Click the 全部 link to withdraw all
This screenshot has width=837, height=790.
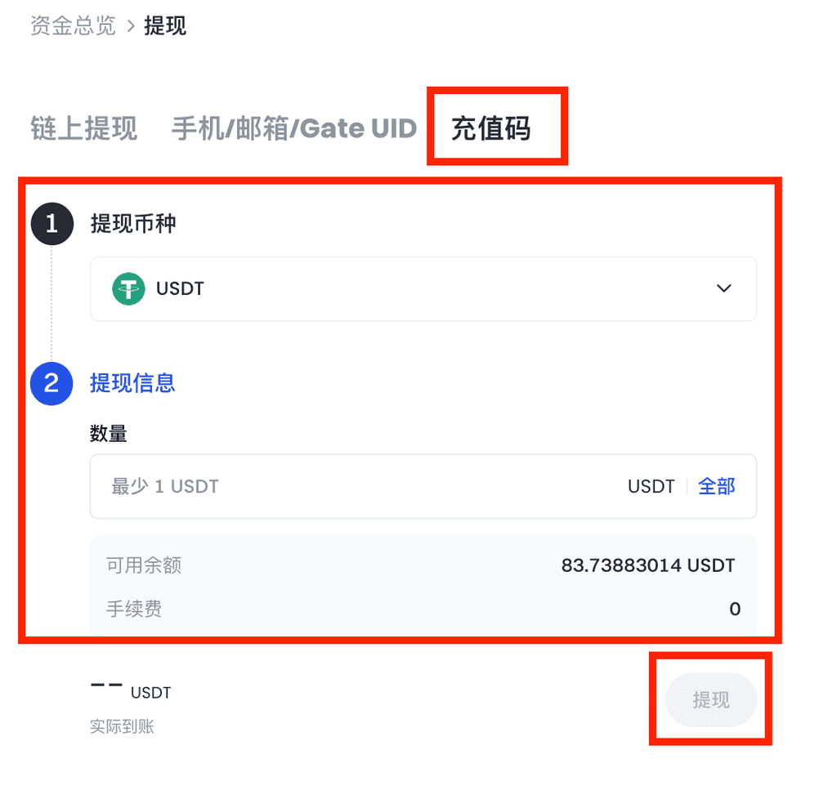(x=716, y=486)
